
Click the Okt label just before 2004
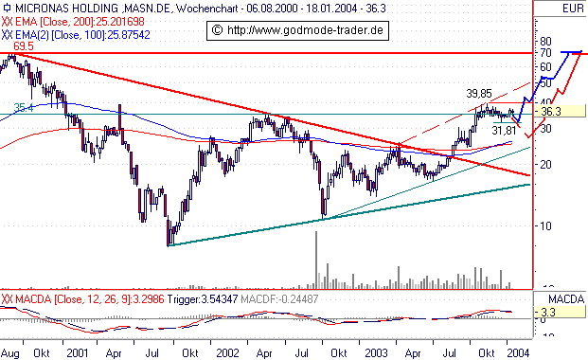[x=487, y=353]
